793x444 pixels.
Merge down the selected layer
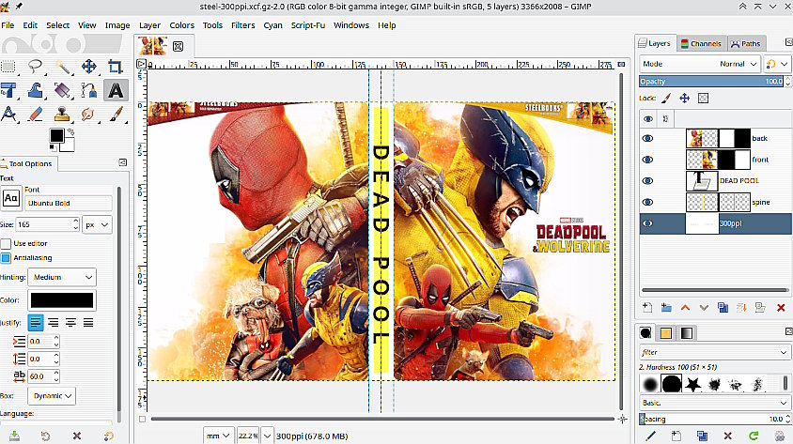741,307
